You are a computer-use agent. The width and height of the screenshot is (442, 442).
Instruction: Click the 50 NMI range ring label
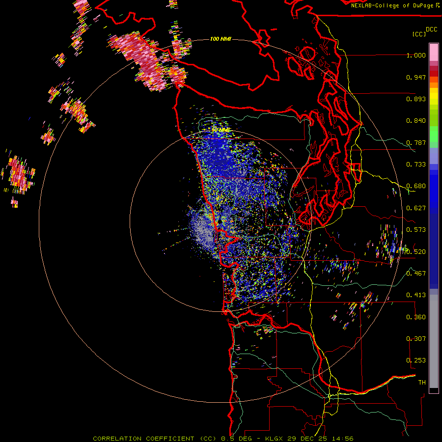click(221, 130)
